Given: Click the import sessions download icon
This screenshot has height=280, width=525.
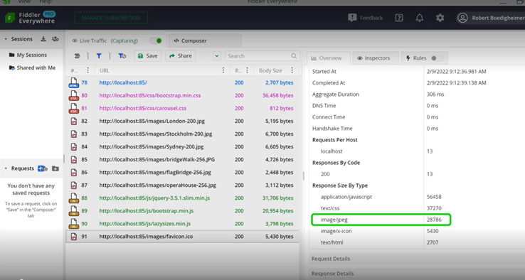Looking at the screenshot, I should [43, 39].
